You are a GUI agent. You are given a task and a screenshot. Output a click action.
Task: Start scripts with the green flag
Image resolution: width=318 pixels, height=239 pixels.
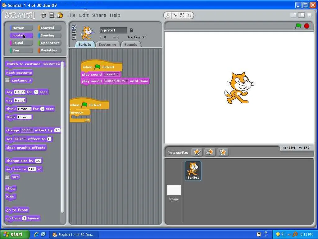(x=298, y=26)
